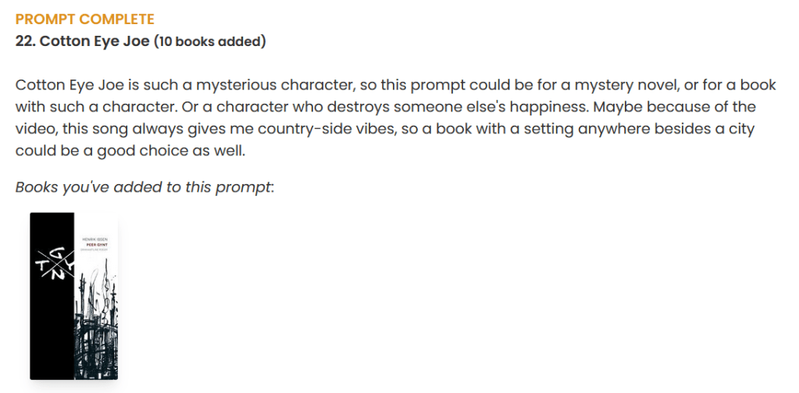Click the prompt number "22."

(x=25, y=41)
